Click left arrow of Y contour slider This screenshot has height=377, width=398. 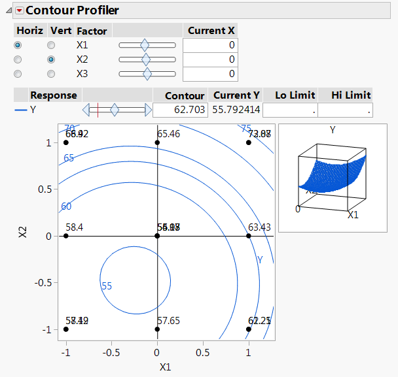point(85,110)
